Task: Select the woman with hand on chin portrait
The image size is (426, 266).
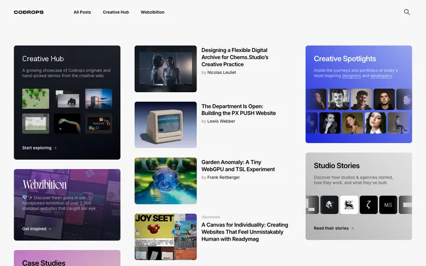Action: click(x=330, y=123)
